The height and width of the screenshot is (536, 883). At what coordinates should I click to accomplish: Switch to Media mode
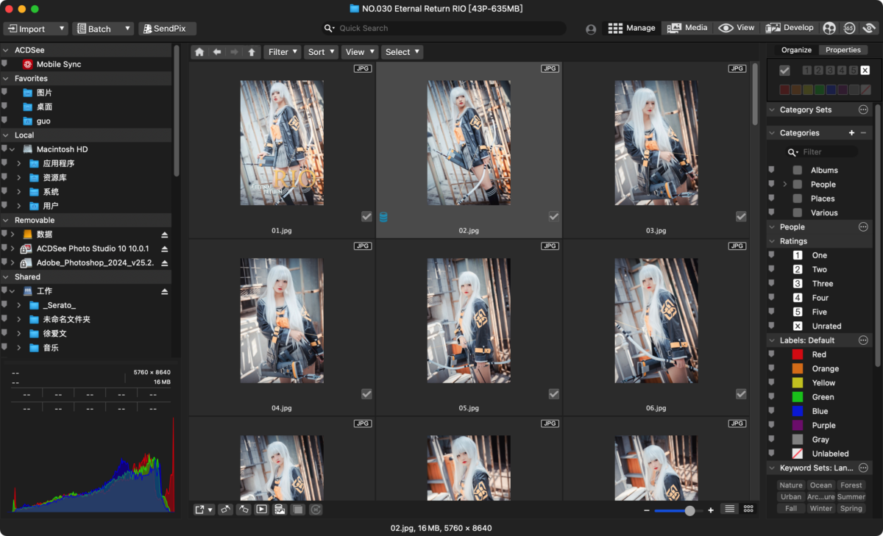point(687,28)
